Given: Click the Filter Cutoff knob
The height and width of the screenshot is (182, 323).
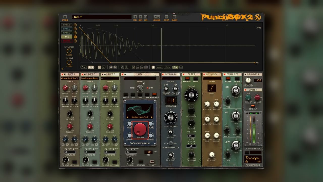Looking at the screenshot, I should coord(191,95).
